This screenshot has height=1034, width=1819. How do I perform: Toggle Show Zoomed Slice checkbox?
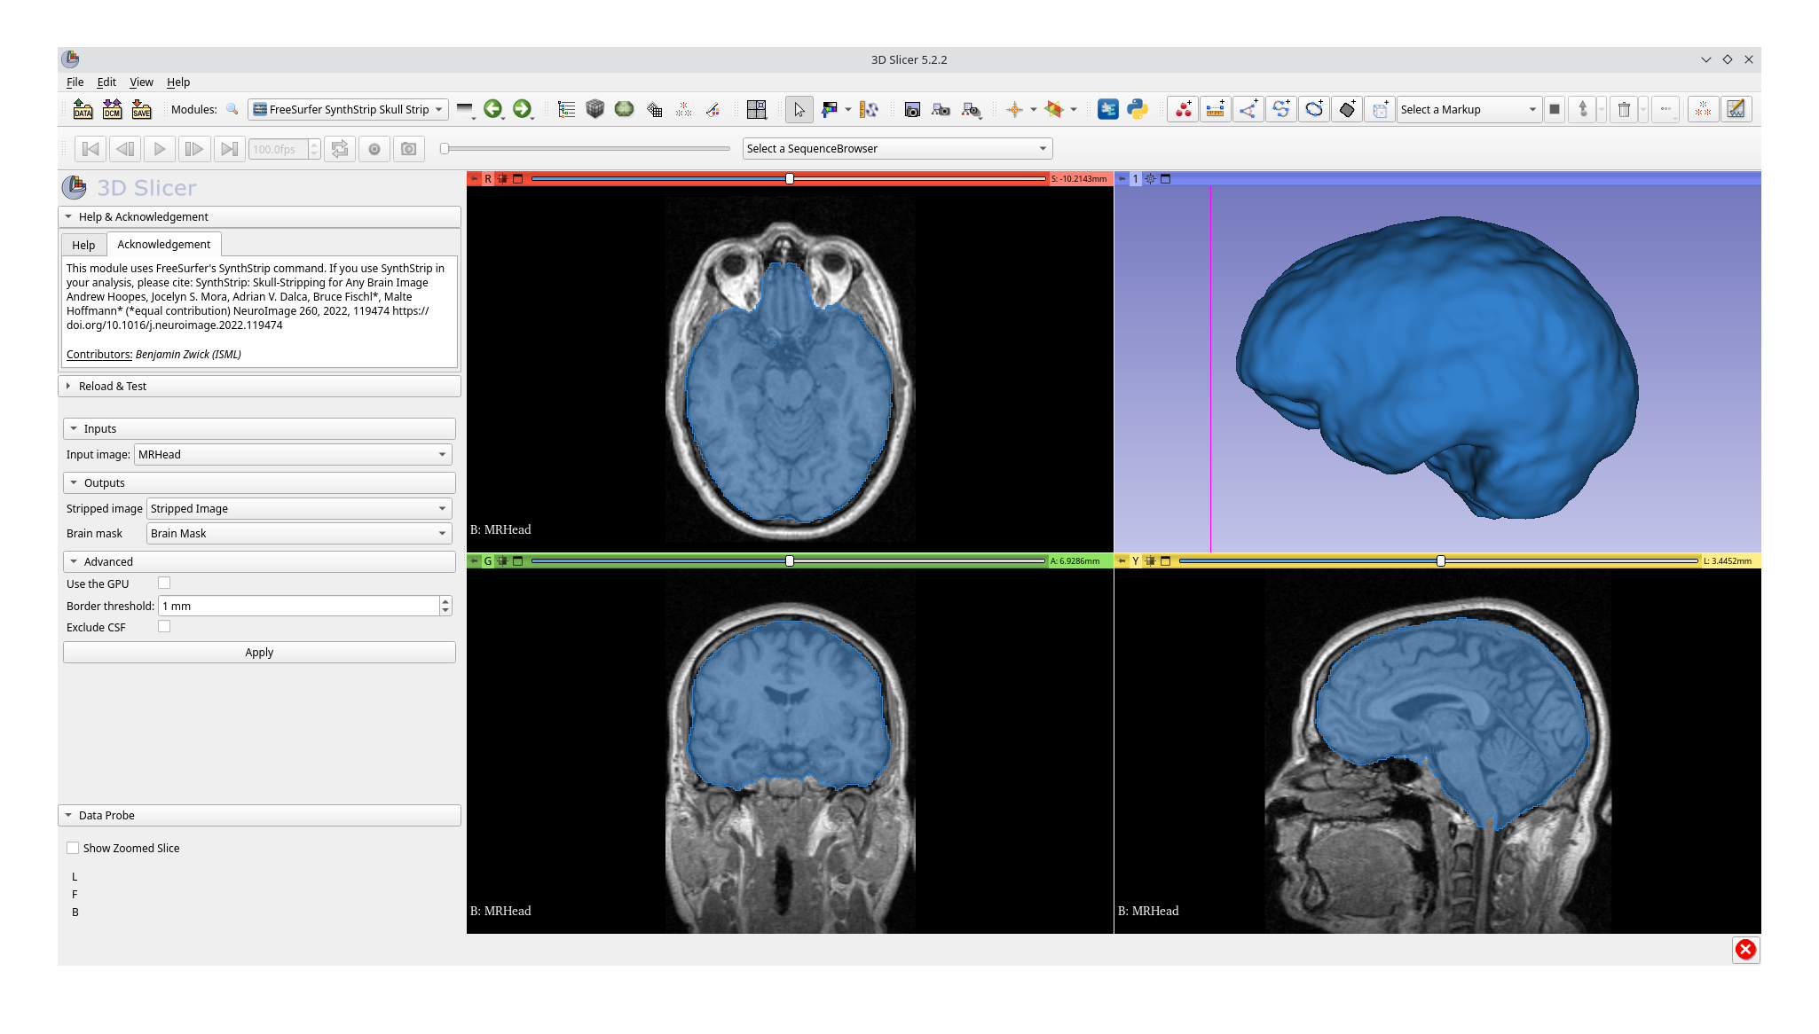73,847
